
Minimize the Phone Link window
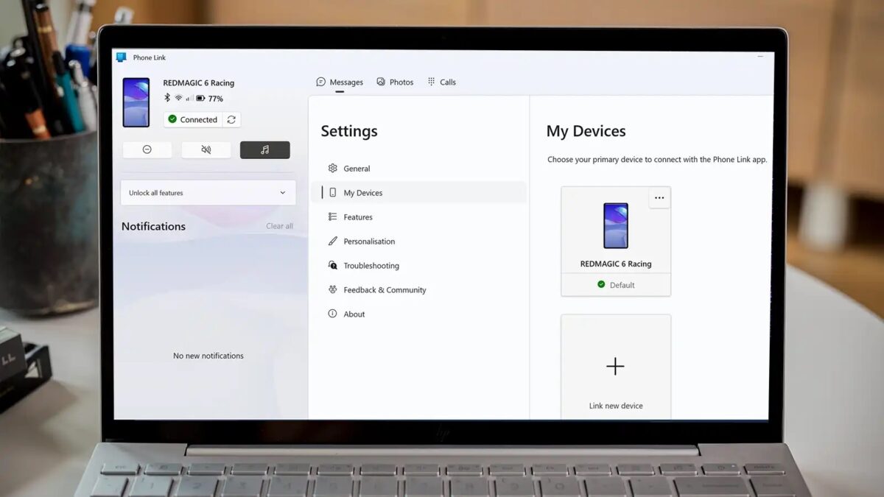pos(761,56)
